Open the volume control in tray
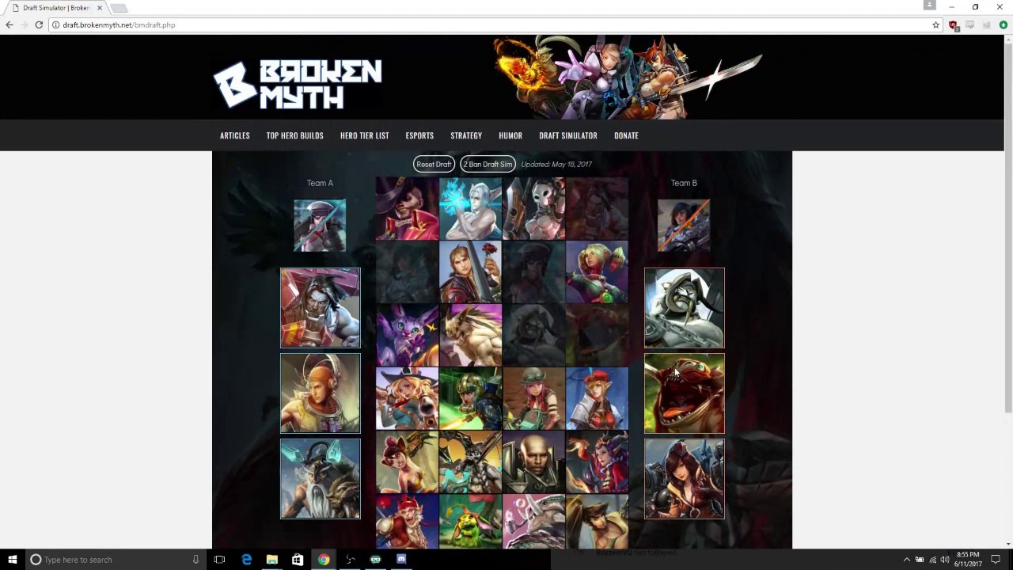Image resolution: width=1013 pixels, height=570 pixels. 945,560
